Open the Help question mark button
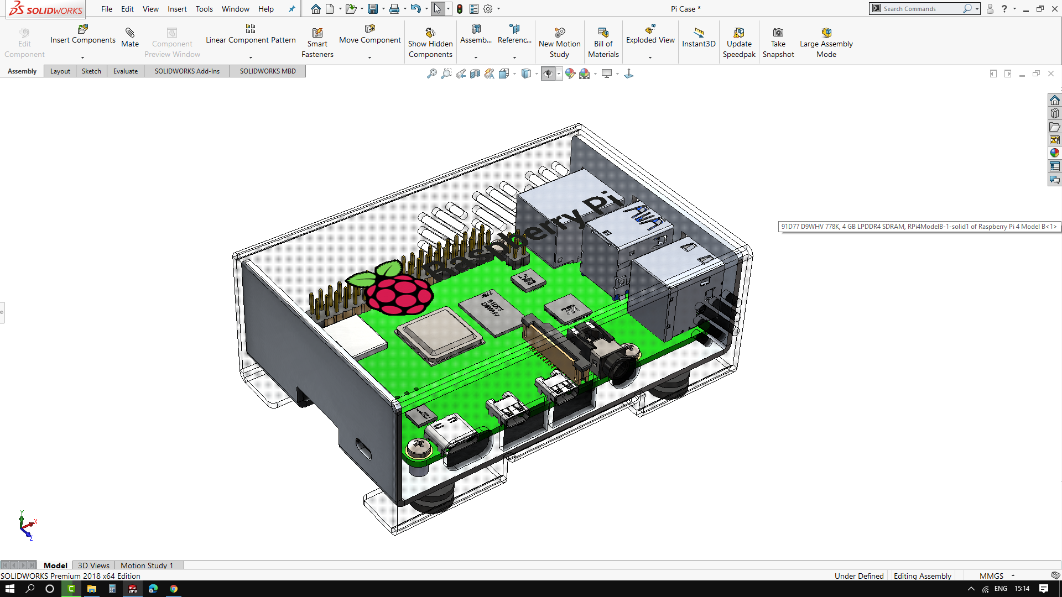This screenshot has width=1062, height=597. click(x=1004, y=9)
